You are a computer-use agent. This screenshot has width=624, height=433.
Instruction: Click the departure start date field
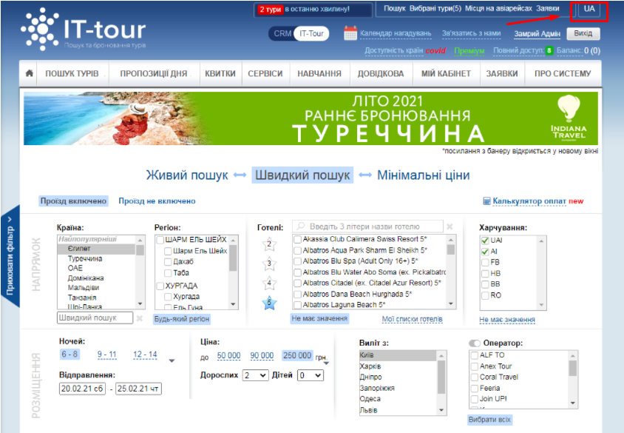pos(82,389)
